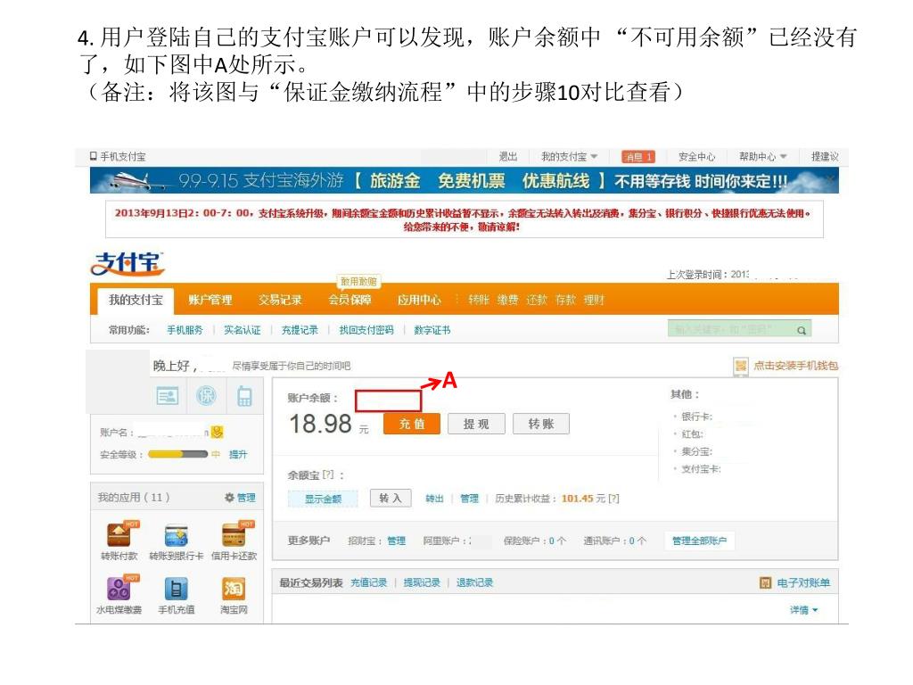Click 提升 security level link
Screen dimensions: 913x685
pos(238,454)
